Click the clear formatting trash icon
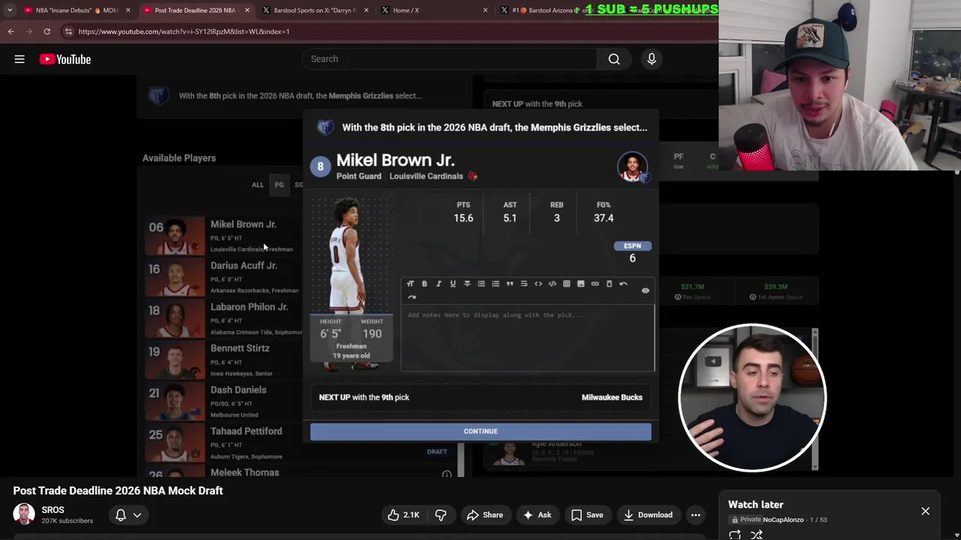Image resolution: width=961 pixels, height=540 pixels. tap(610, 284)
